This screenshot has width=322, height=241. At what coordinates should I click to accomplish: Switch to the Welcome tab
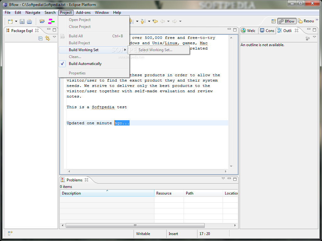coord(248,30)
